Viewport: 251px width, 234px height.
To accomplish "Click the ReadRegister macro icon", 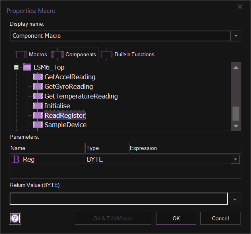I will (x=38, y=115).
